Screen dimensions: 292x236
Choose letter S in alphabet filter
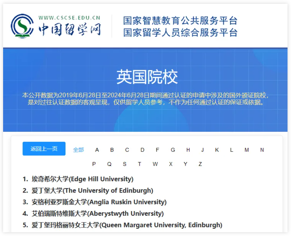[x=124, y=164]
